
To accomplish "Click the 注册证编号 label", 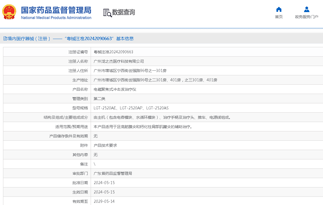I will [x=78, y=52].
